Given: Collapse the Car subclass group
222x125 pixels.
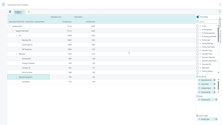Looking at the screenshot, I should tap(17, 36).
